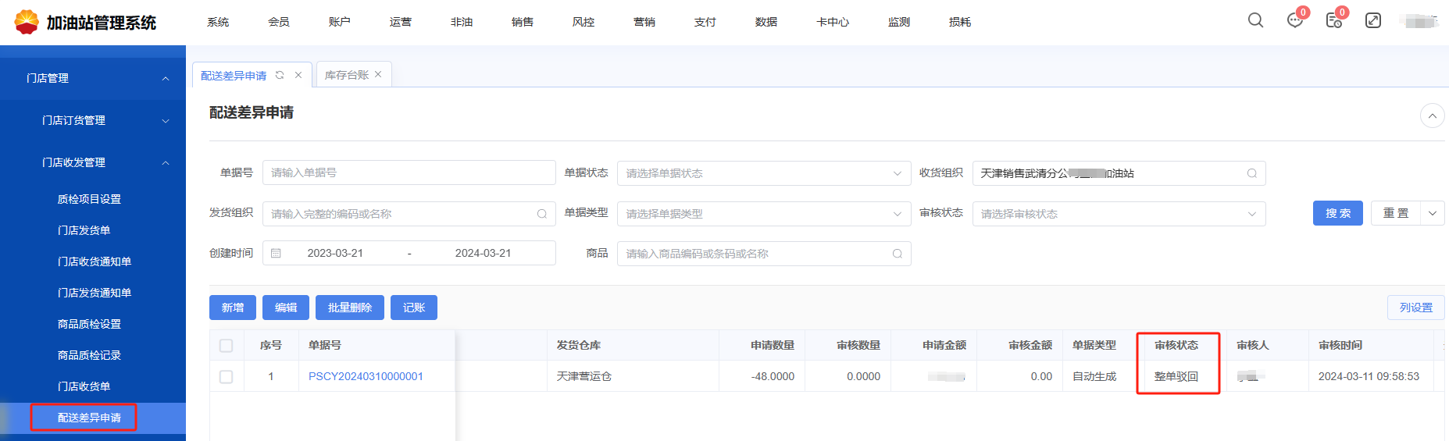Image resolution: width=1449 pixels, height=441 pixels.
Task: Switch to the 库存台账 tab
Action: click(346, 75)
